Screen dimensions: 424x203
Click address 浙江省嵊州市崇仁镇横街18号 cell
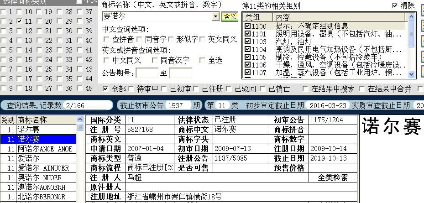[x=241, y=197]
